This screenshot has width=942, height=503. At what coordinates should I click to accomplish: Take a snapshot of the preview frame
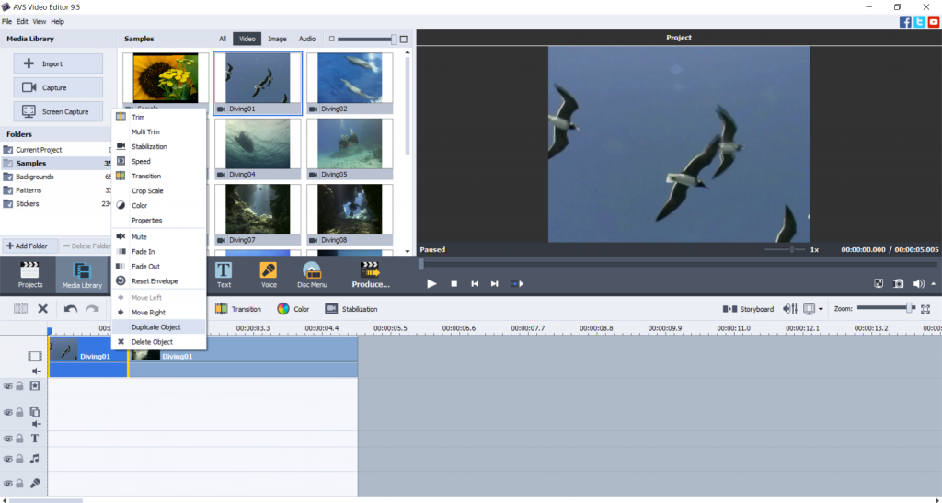[x=898, y=283]
